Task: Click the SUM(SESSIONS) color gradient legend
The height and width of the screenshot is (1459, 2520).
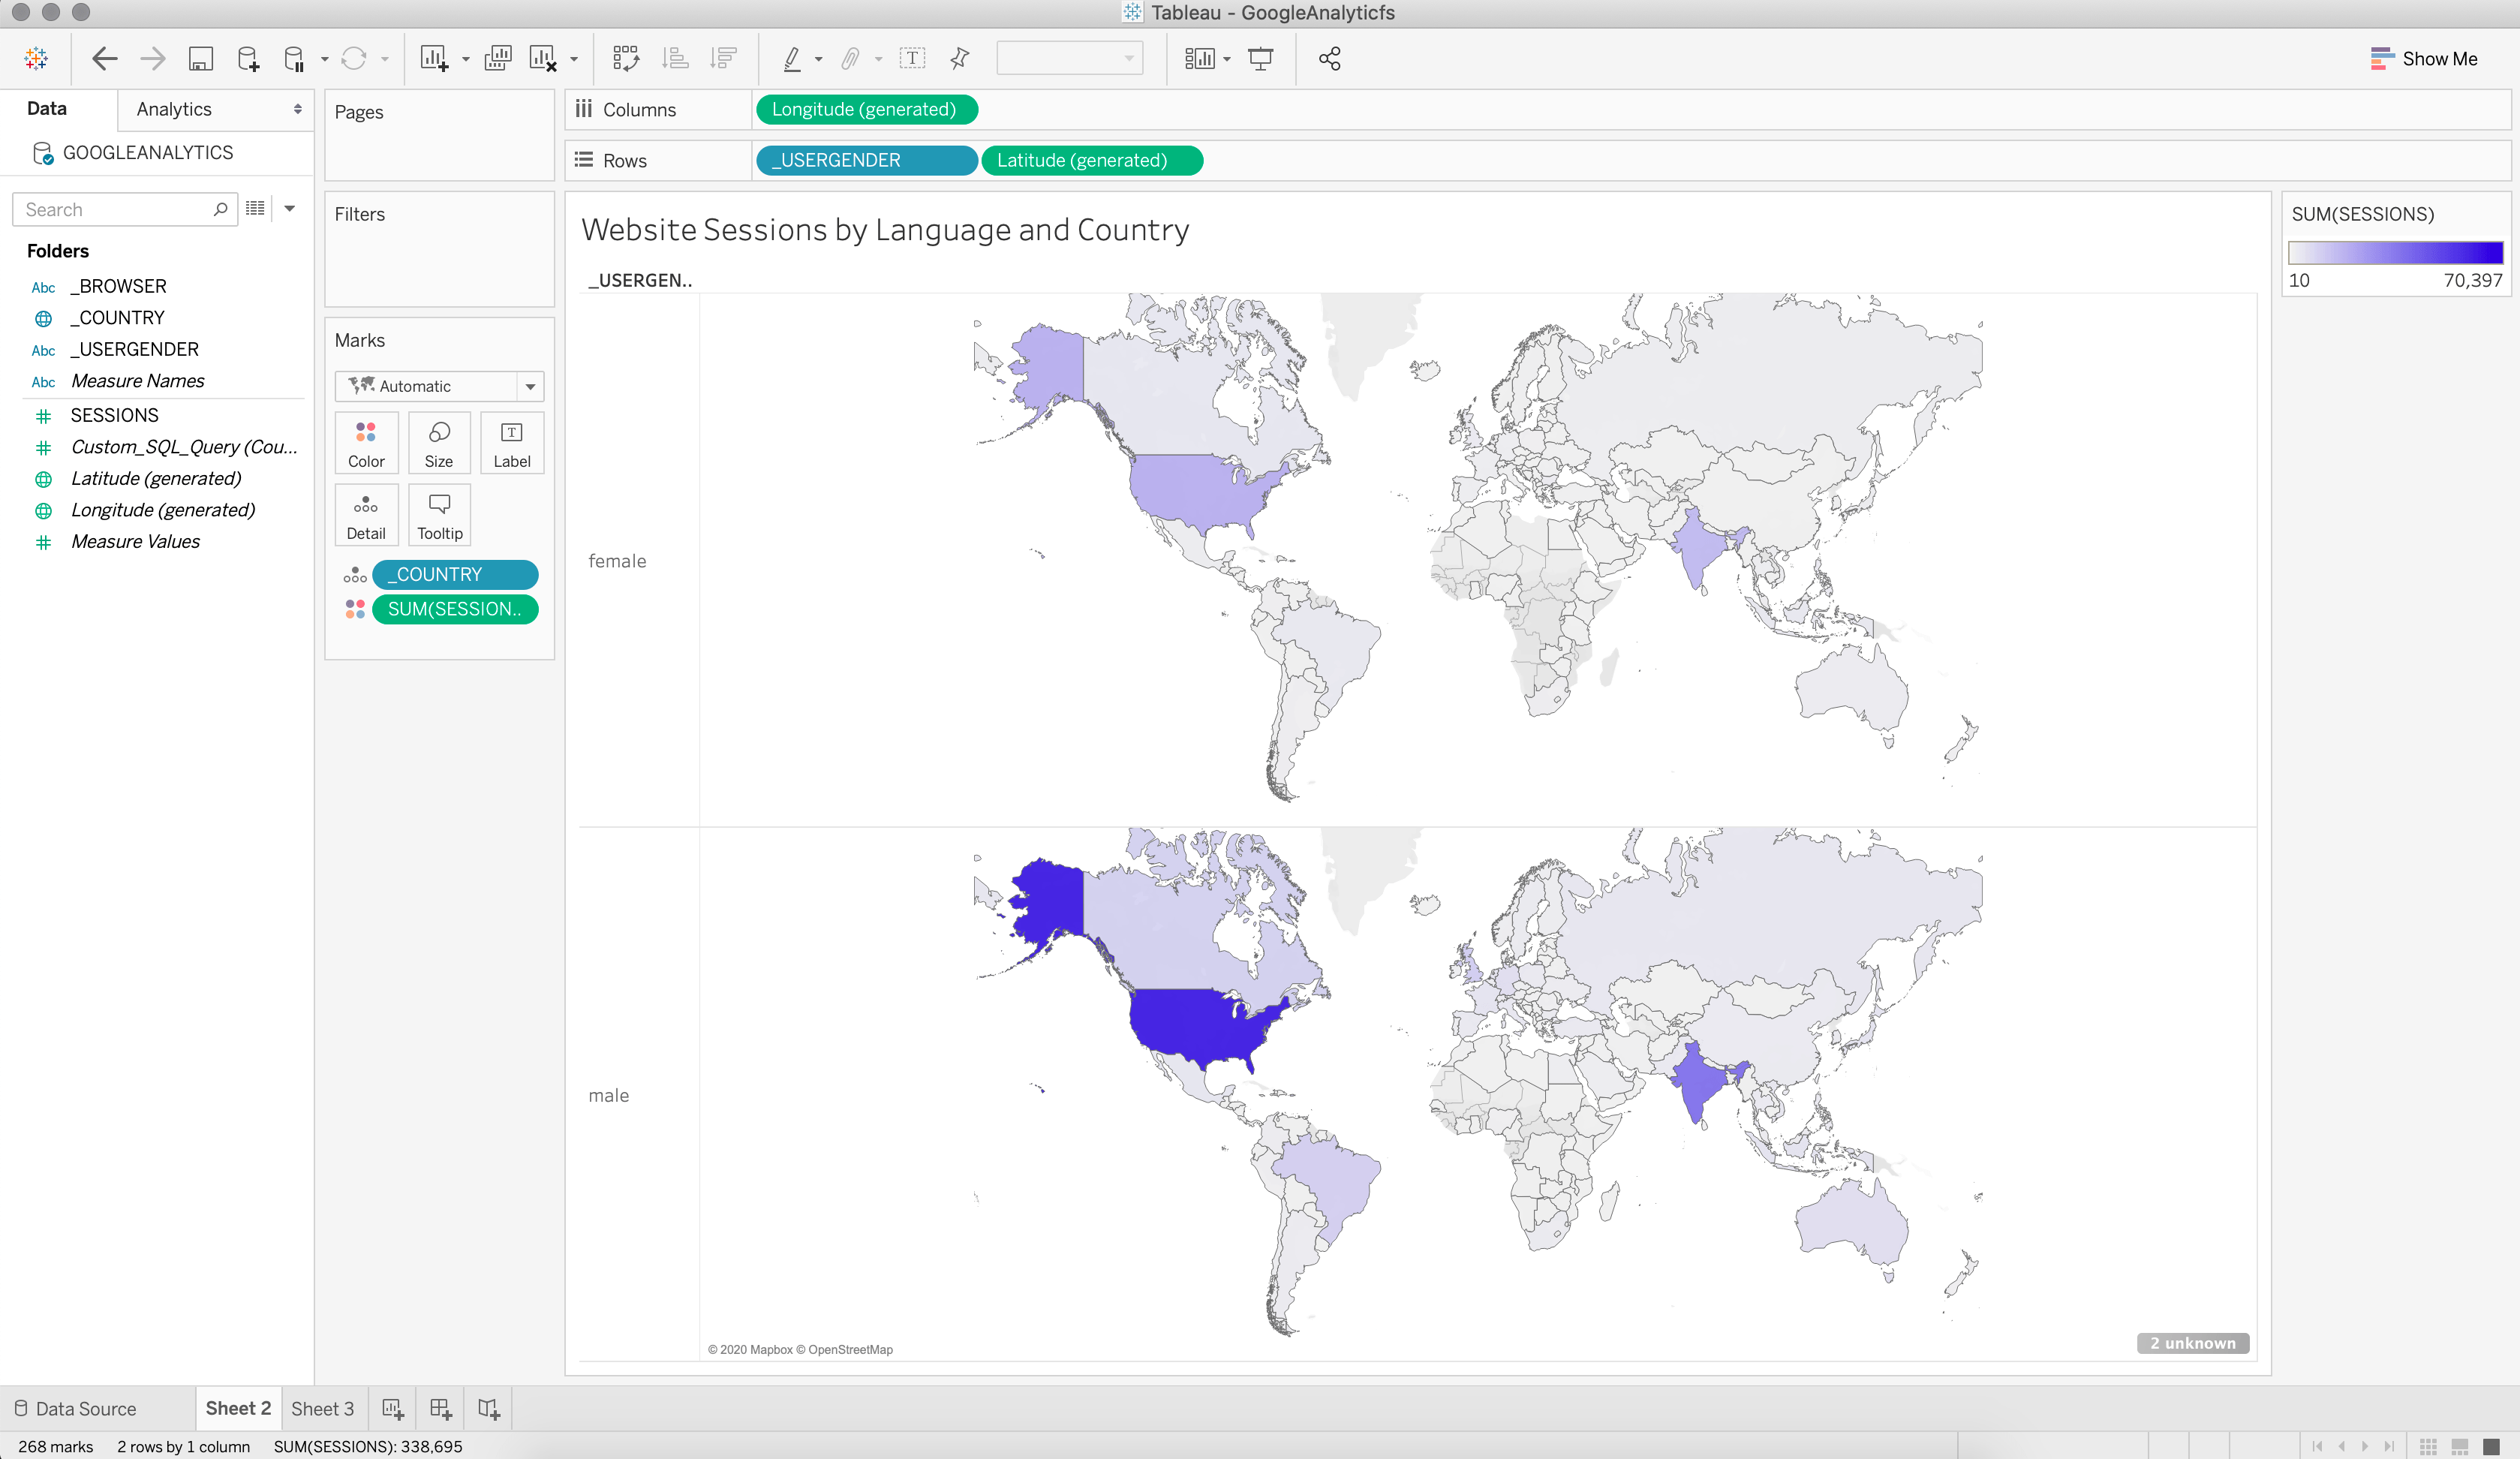Action: coord(2395,253)
